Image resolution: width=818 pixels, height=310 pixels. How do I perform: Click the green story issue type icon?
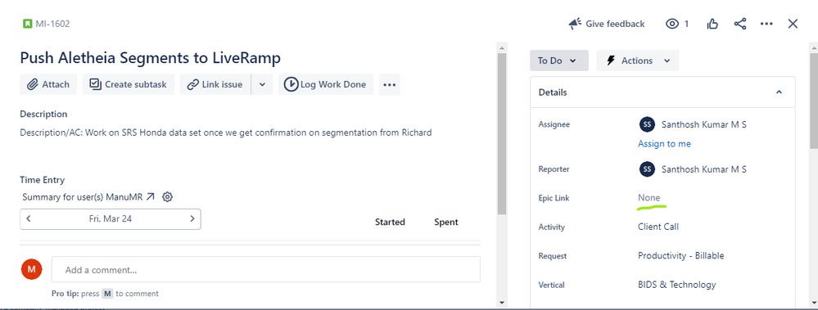(x=27, y=24)
